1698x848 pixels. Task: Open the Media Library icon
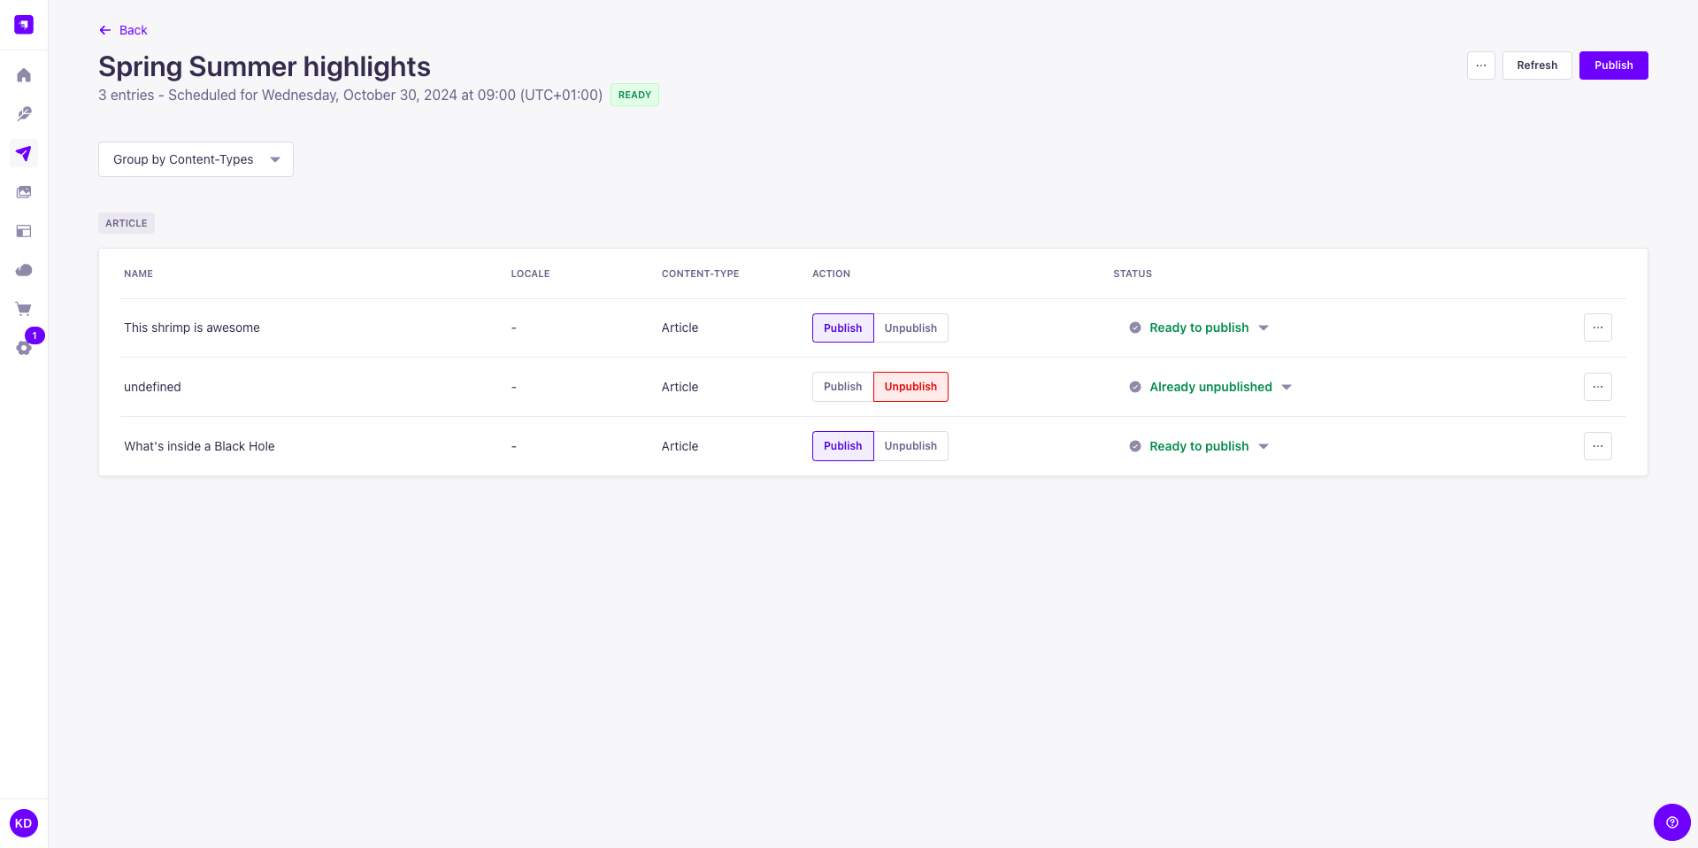tap(24, 192)
